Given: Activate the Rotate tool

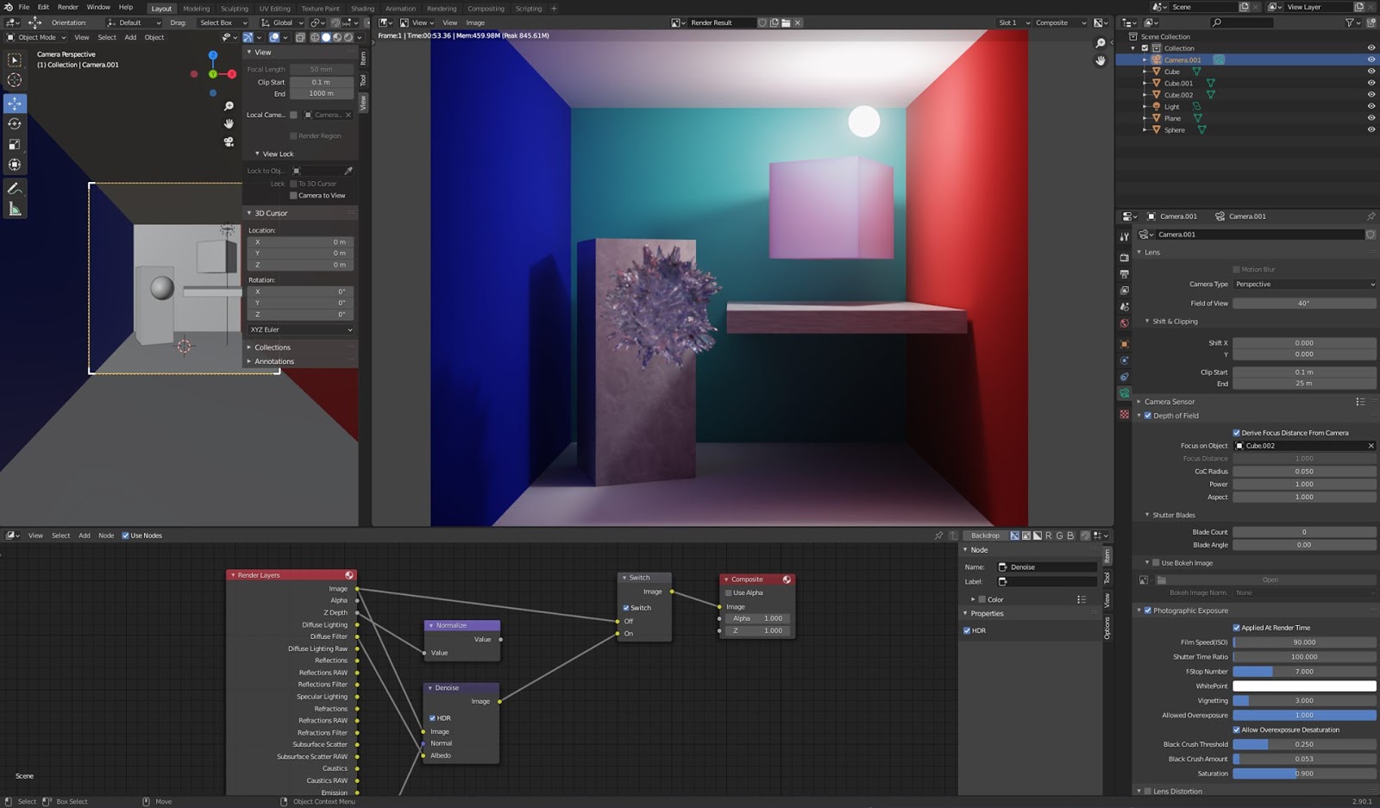Looking at the screenshot, I should tap(14, 123).
